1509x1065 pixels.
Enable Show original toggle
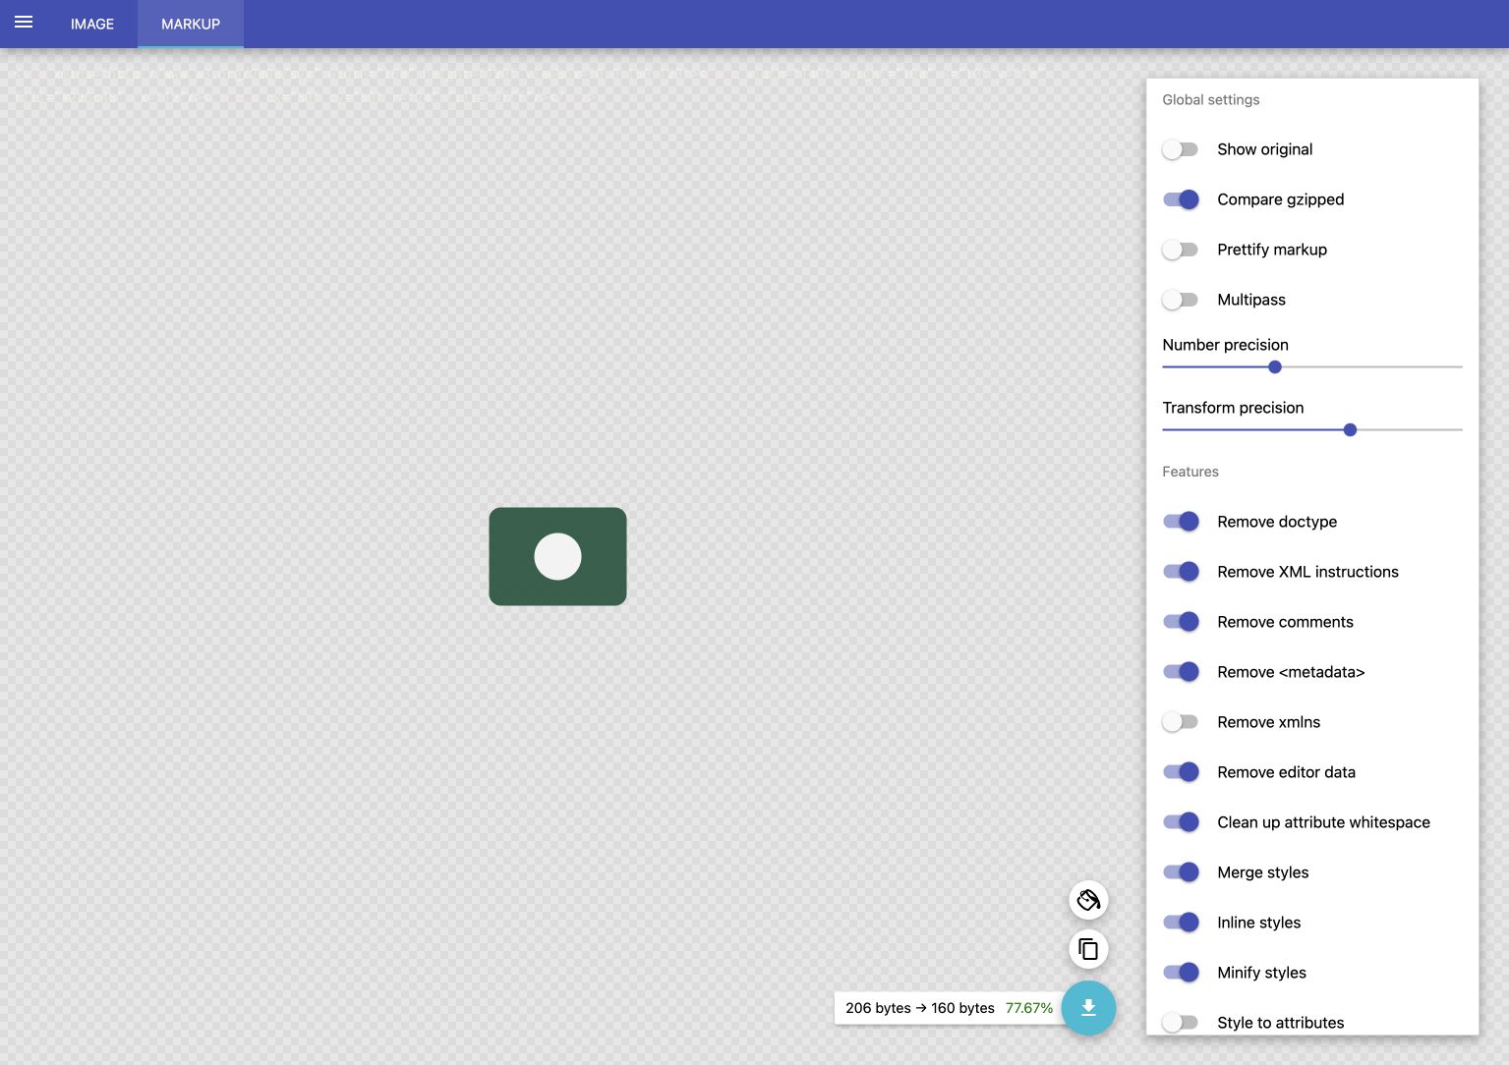click(x=1180, y=149)
